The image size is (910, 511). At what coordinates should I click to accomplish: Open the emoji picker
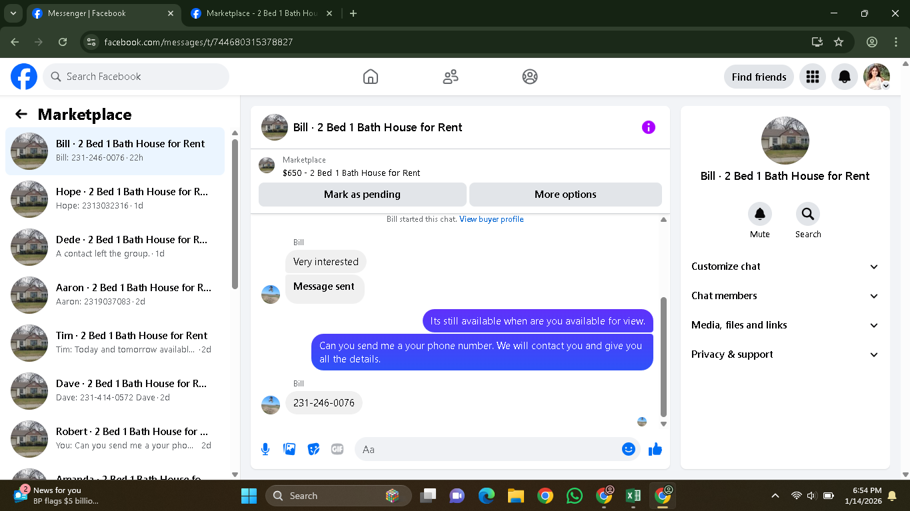click(x=628, y=449)
